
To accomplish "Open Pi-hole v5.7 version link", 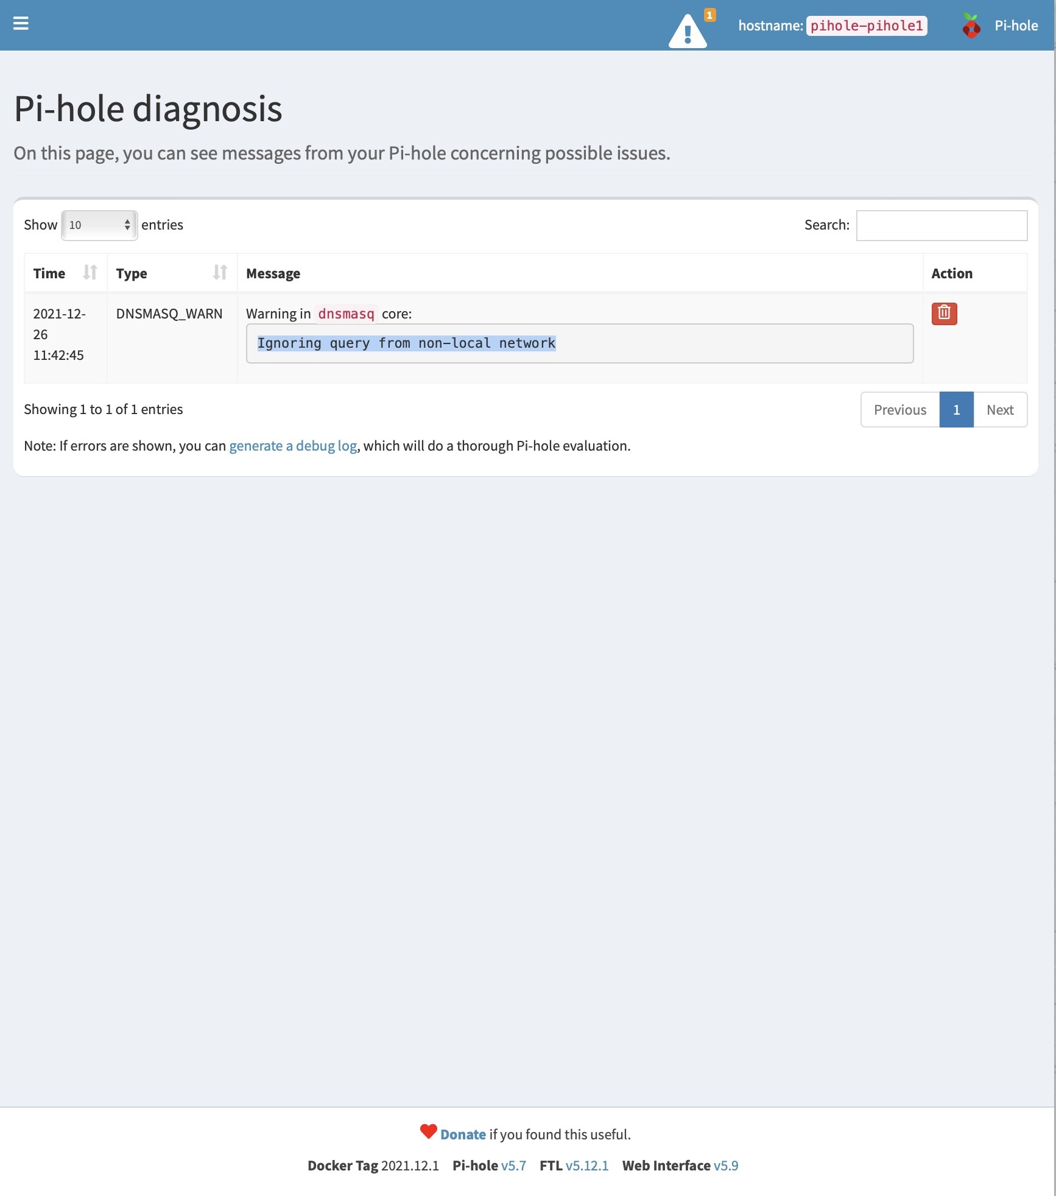I will [513, 1166].
